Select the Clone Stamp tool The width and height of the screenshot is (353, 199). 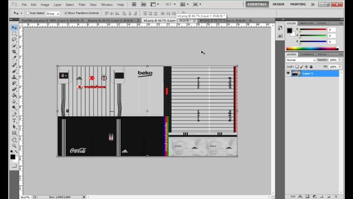(x=14, y=77)
